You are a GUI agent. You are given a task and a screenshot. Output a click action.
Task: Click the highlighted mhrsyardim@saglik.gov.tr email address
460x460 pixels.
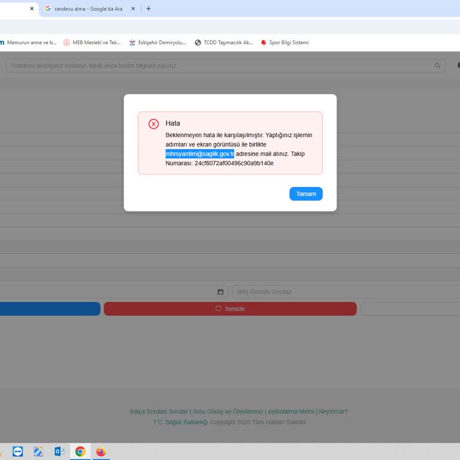click(199, 154)
